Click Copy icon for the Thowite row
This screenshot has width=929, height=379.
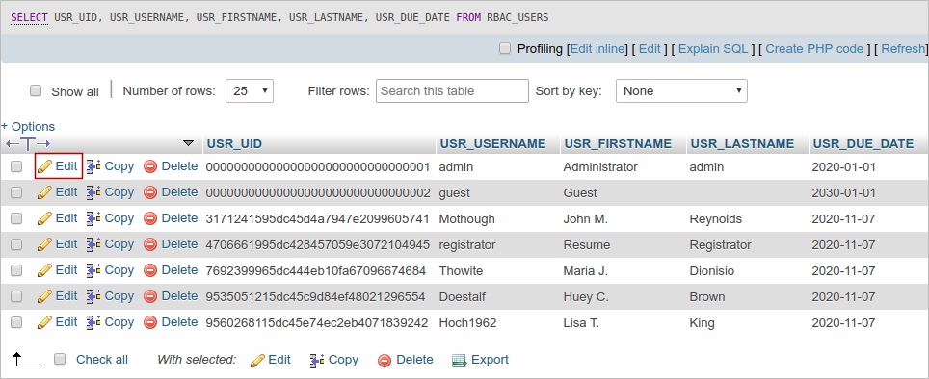93,270
